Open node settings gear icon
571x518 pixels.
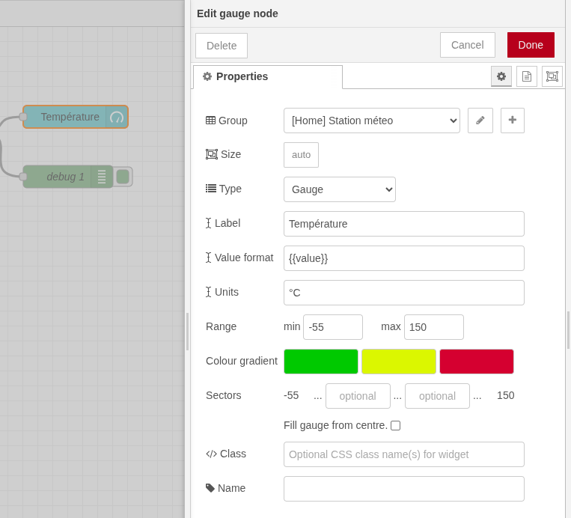tap(501, 76)
